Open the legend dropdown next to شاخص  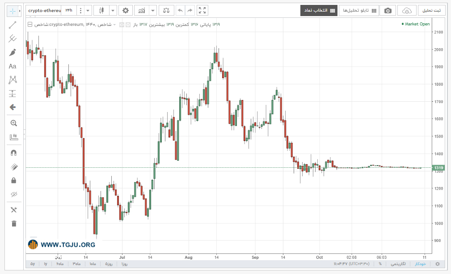pos(114,25)
